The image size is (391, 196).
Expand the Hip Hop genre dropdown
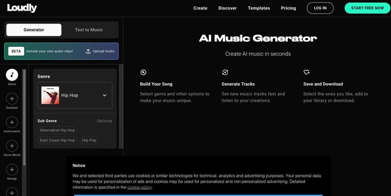(104, 95)
